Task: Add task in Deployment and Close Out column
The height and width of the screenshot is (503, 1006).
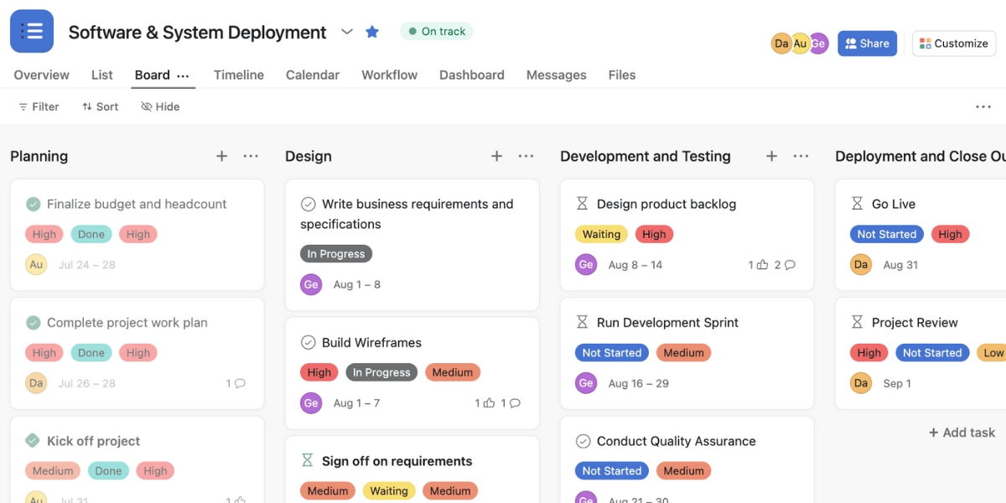Action: (961, 433)
